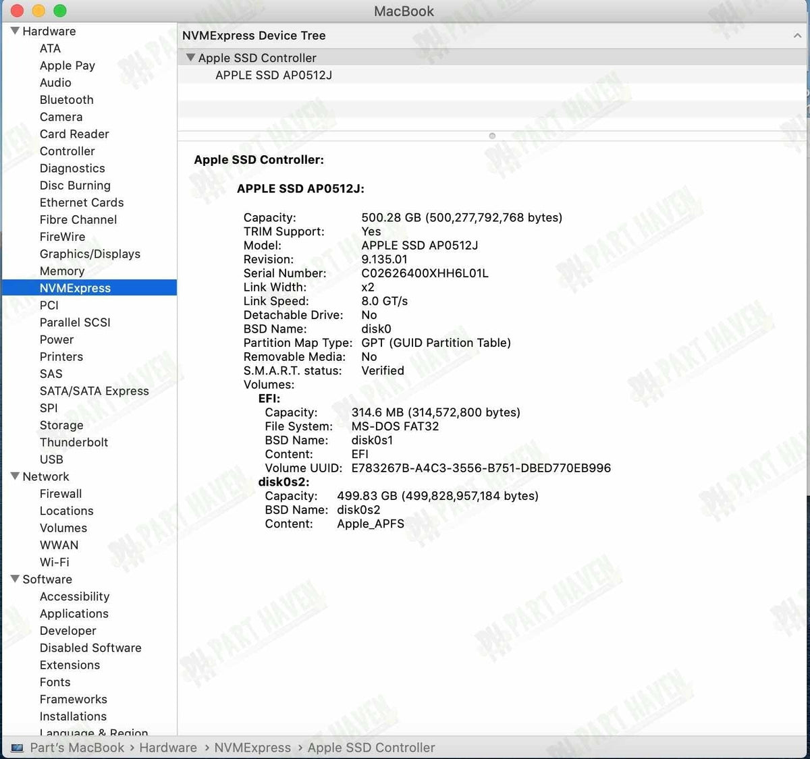The image size is (810, 759).
Task: Open the Audio hardware entry
Action: [55, 82]
